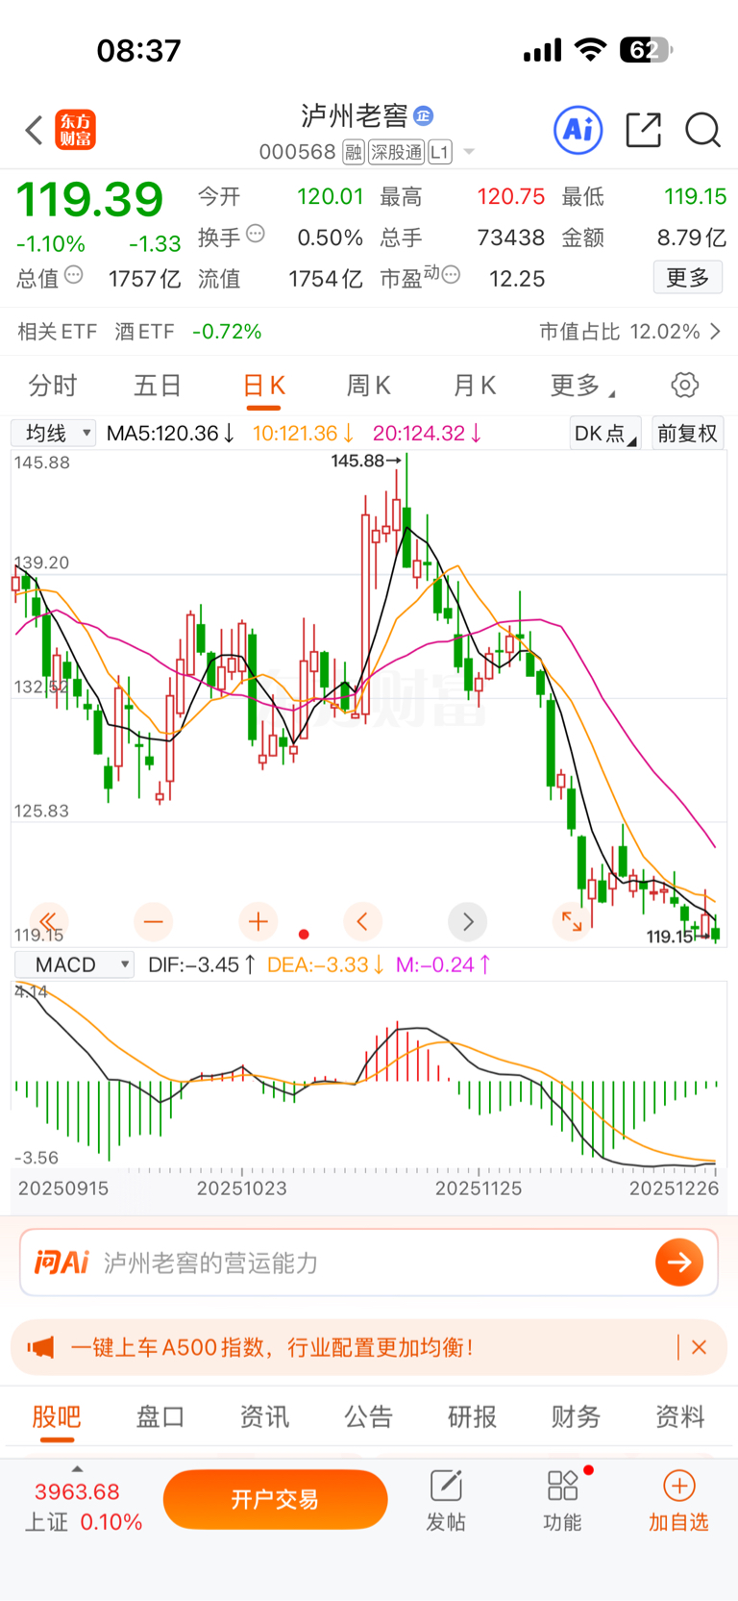Switch to the 盘口 tab

tap(160, 1416)
